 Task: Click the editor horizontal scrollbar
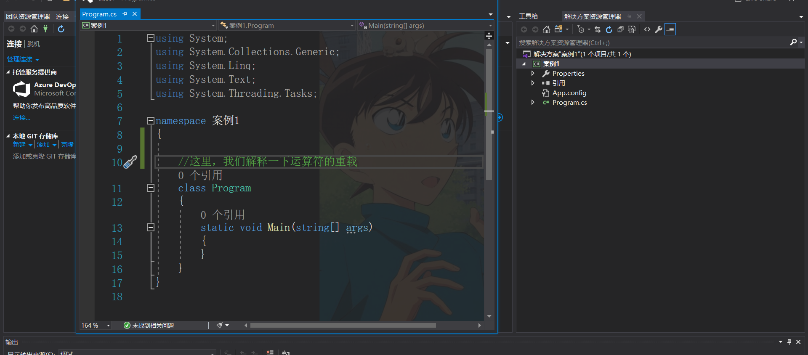343,325
